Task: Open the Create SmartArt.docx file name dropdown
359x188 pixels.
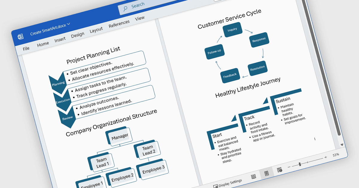Action: (50, 29)
